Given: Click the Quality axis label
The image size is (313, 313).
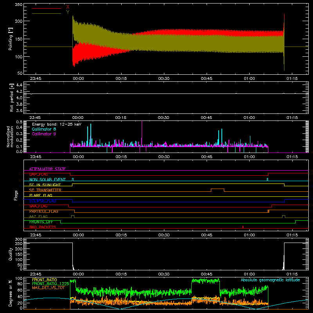Looking at the screenshot, I should 11,254.
